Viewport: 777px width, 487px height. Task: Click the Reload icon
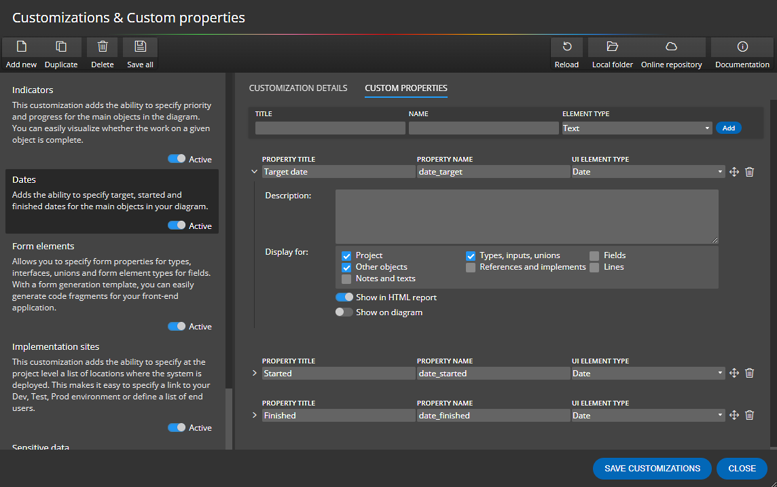pos(566,46)
